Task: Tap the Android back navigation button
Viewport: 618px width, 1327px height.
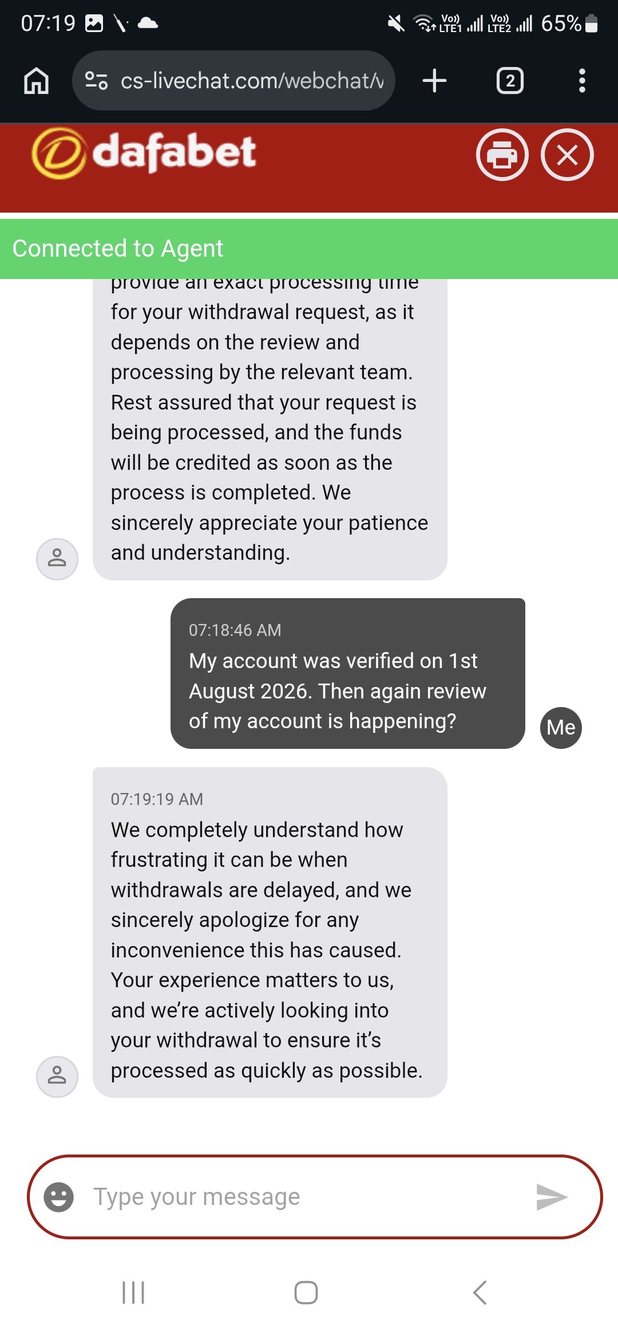Action: click(480, 1293)
